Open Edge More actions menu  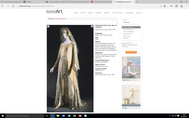click(186, 6)
